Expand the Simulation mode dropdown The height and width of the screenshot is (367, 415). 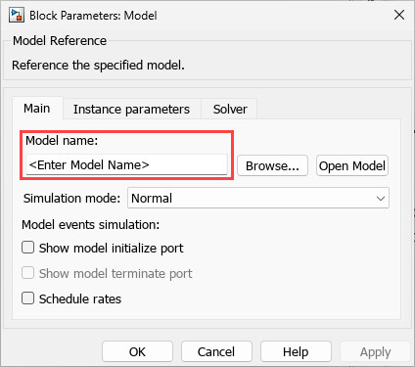pos(258,198)
